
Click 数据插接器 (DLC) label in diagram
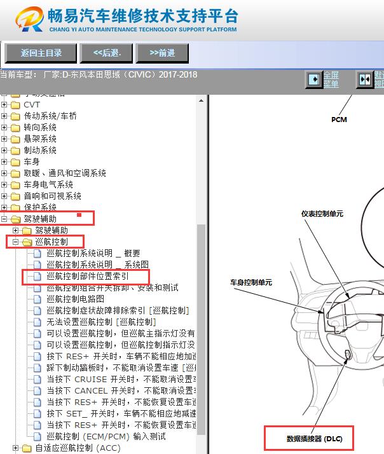[315, 439]
